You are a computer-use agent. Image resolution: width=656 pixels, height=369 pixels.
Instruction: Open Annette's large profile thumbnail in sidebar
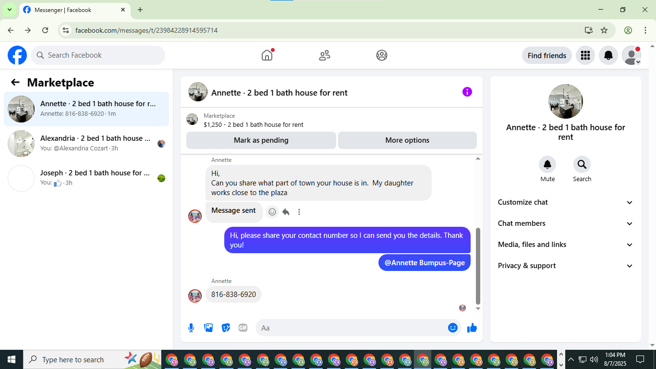tap(566, 101)
